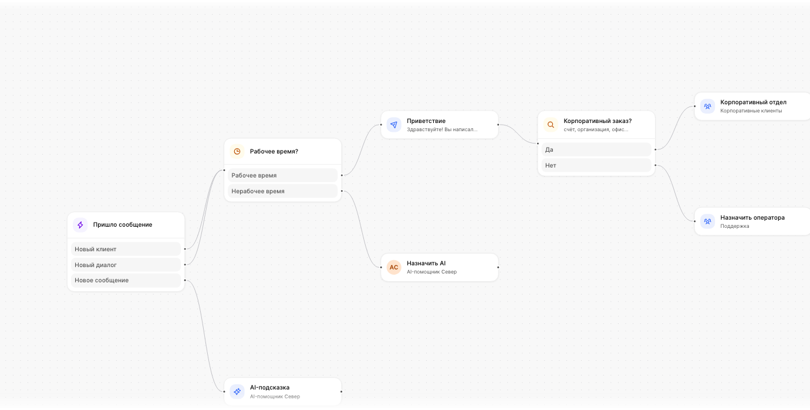Viewport: 810px width, 410px height.
Task: Select the Новый диалог row
Action: pos(126,265)
